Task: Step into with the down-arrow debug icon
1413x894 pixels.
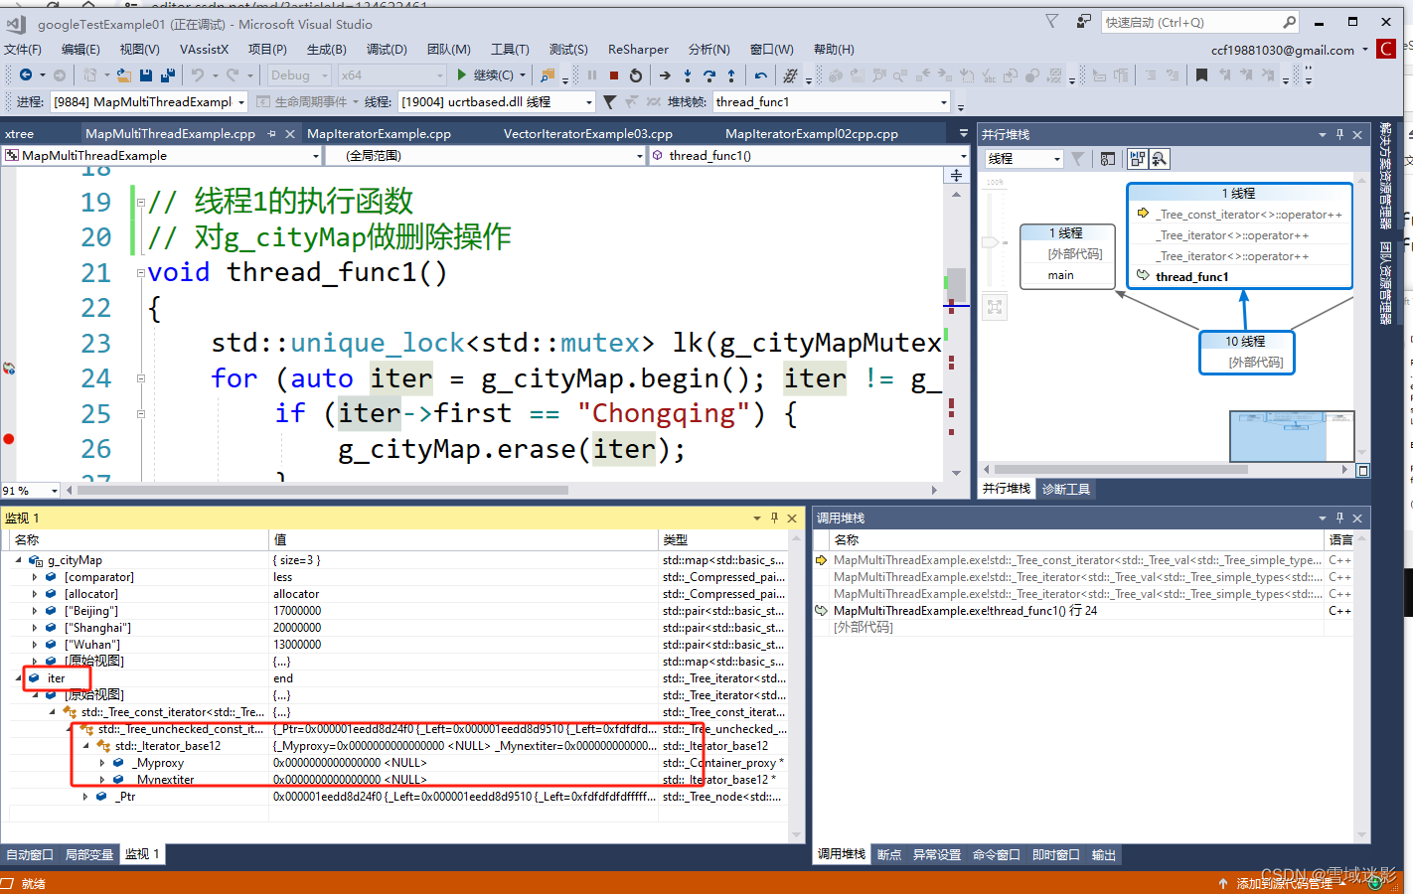Action: pyautogui.click(x=688, y=74)
